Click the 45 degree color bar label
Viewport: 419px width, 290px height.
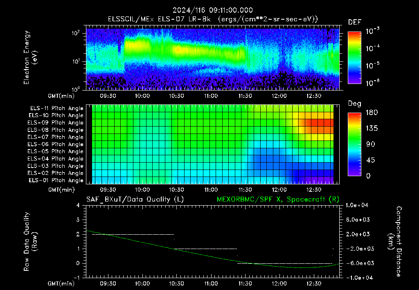point(371,160)
